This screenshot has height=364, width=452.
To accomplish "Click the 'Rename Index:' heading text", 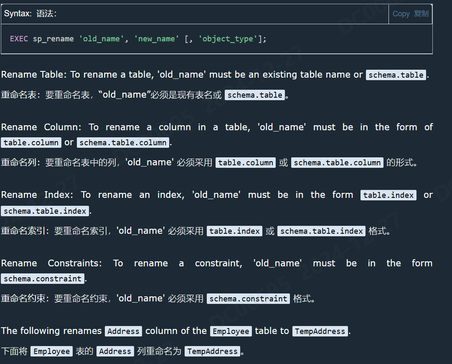I will click(37, 195).
